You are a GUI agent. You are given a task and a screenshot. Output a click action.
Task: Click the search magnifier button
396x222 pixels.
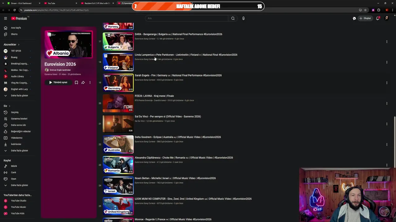coord(233,18)
